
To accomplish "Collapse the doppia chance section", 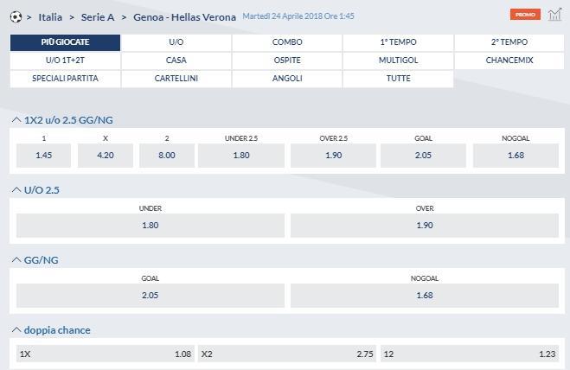I will 16,330.
